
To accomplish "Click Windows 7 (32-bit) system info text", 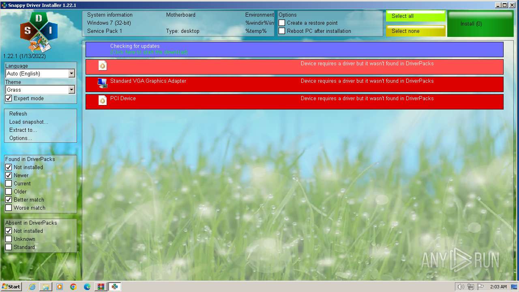I will [x=109, y=23].
